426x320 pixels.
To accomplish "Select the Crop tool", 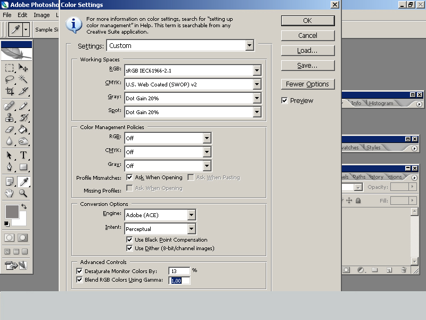I will coord(9,91).
